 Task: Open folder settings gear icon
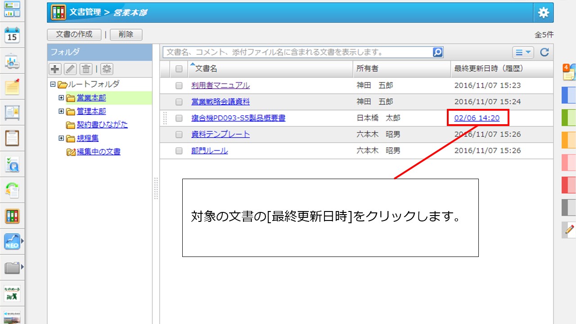coord(107,69)
